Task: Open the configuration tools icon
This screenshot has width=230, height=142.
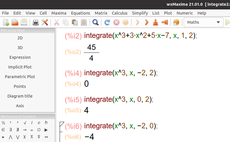Action: (x=45, y=22)
